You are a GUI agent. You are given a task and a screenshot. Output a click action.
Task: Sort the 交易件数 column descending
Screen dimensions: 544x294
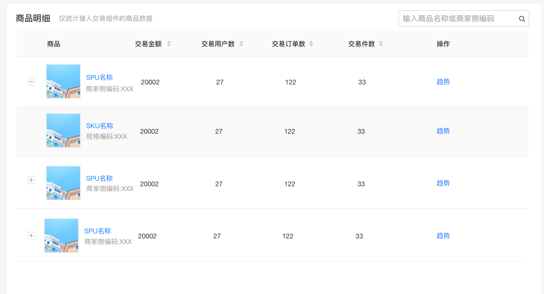pos(381,45)
